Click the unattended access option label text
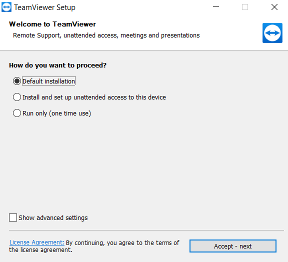This screenshot has height=262, width=288. click(94, 97)
